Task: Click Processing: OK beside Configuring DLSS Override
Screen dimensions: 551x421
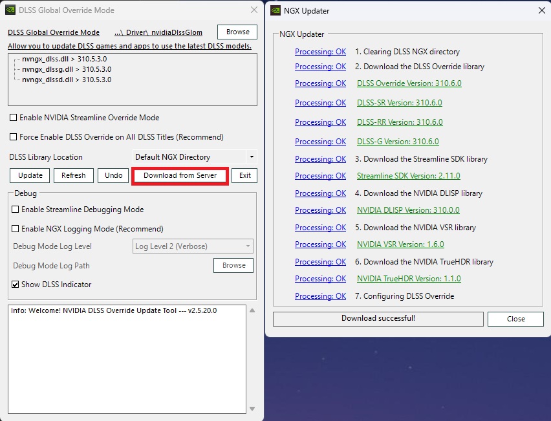Action: tap(320, 296)
